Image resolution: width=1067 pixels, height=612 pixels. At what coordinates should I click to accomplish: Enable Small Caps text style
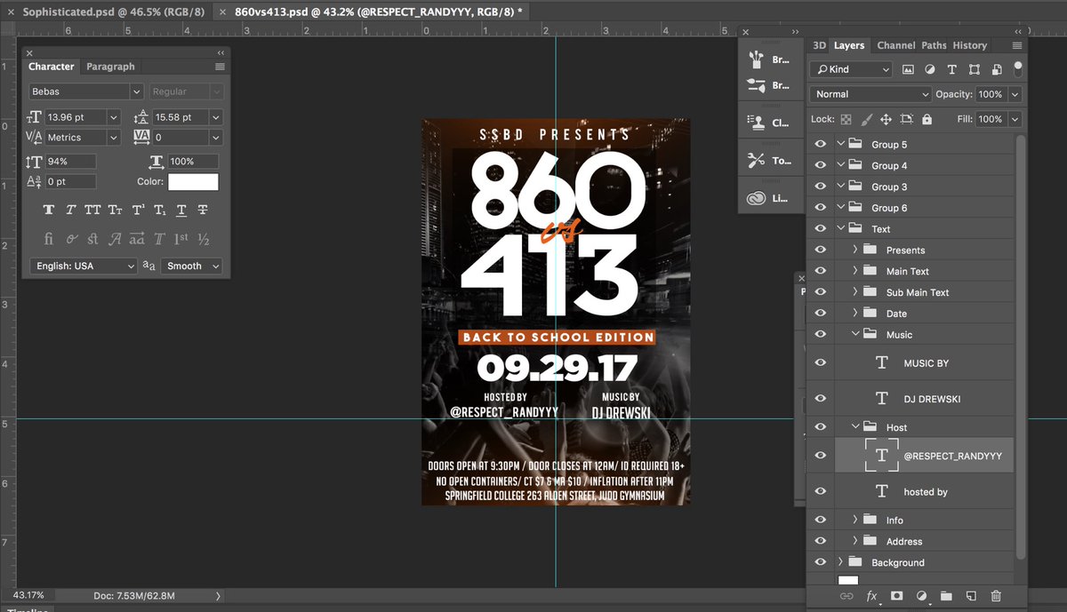tap(116, 211)
